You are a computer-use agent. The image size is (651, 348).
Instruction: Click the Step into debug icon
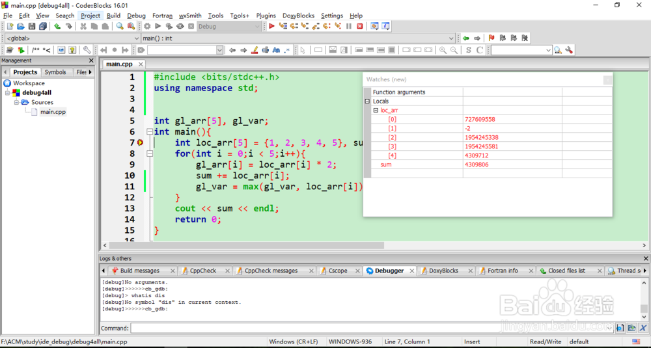[305, 26]
